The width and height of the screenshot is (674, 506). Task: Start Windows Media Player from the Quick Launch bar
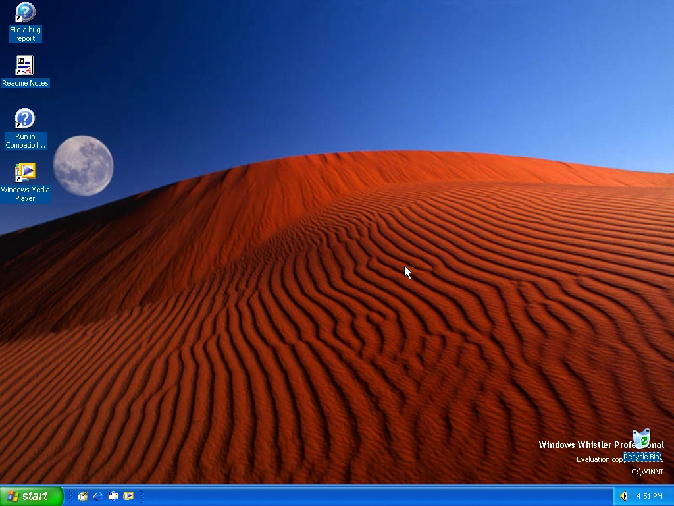coord(129,496)
